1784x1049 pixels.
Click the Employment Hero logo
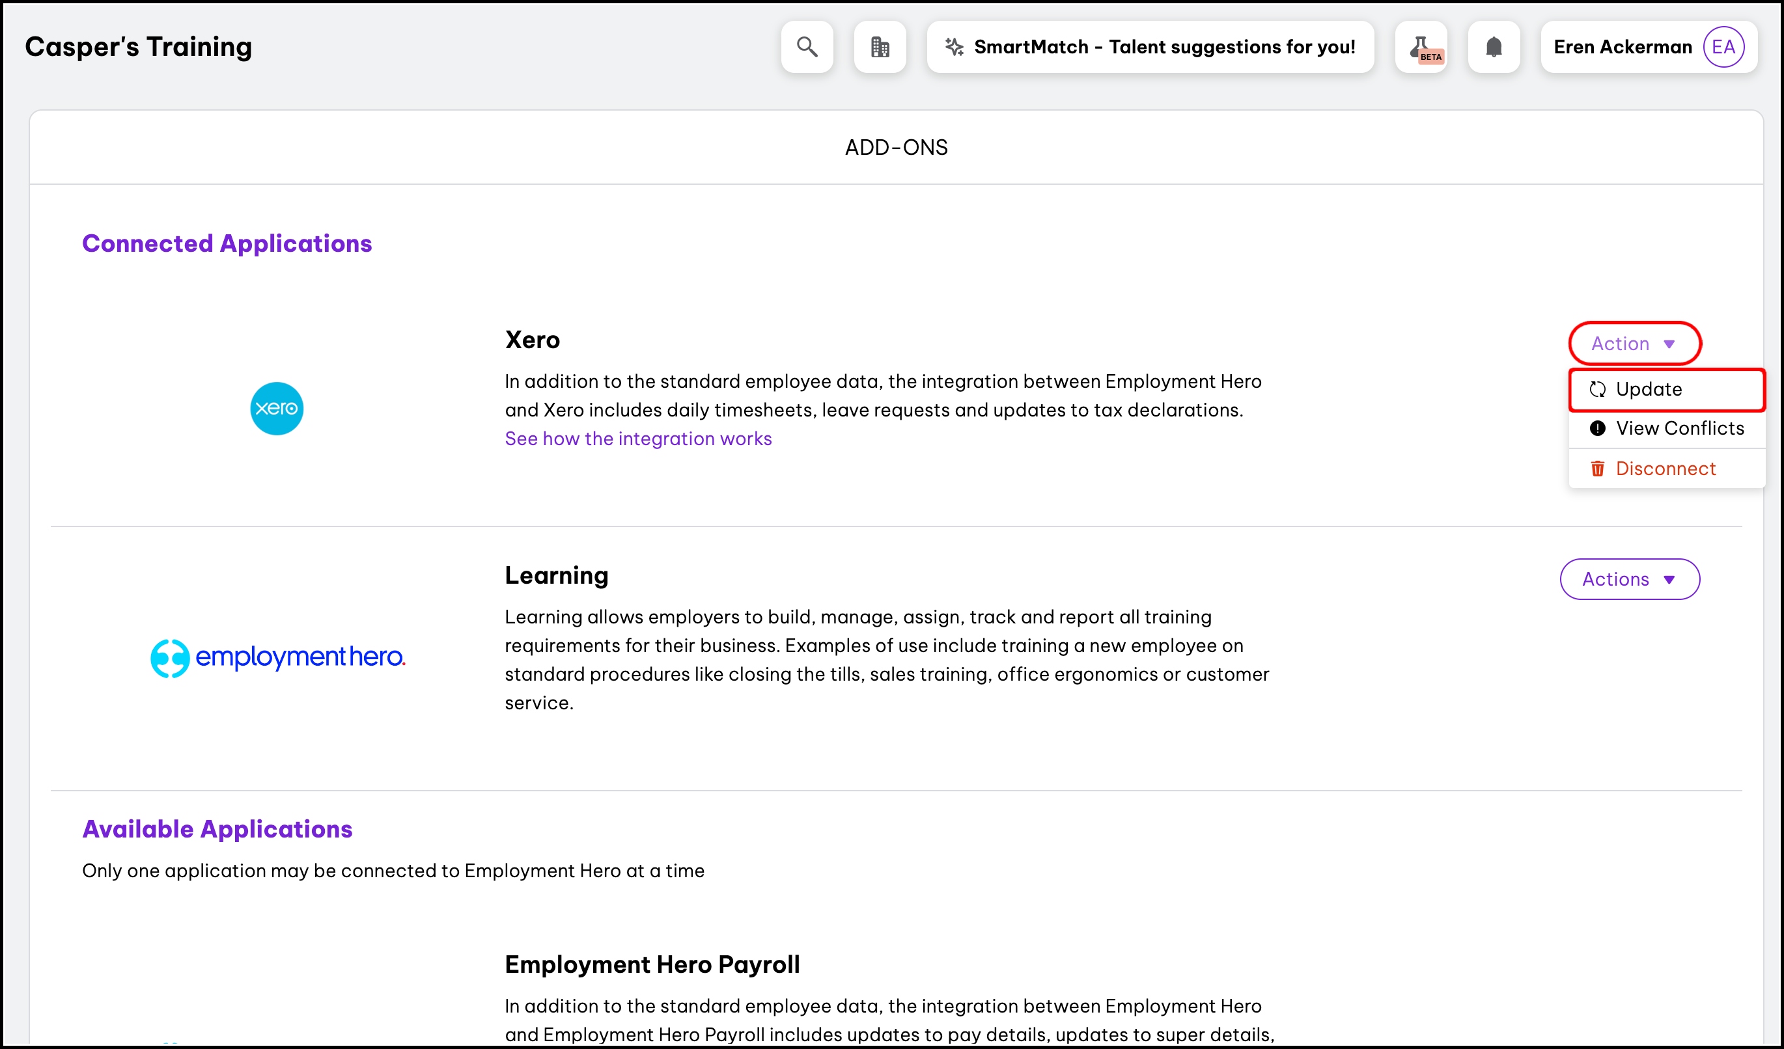277,657
